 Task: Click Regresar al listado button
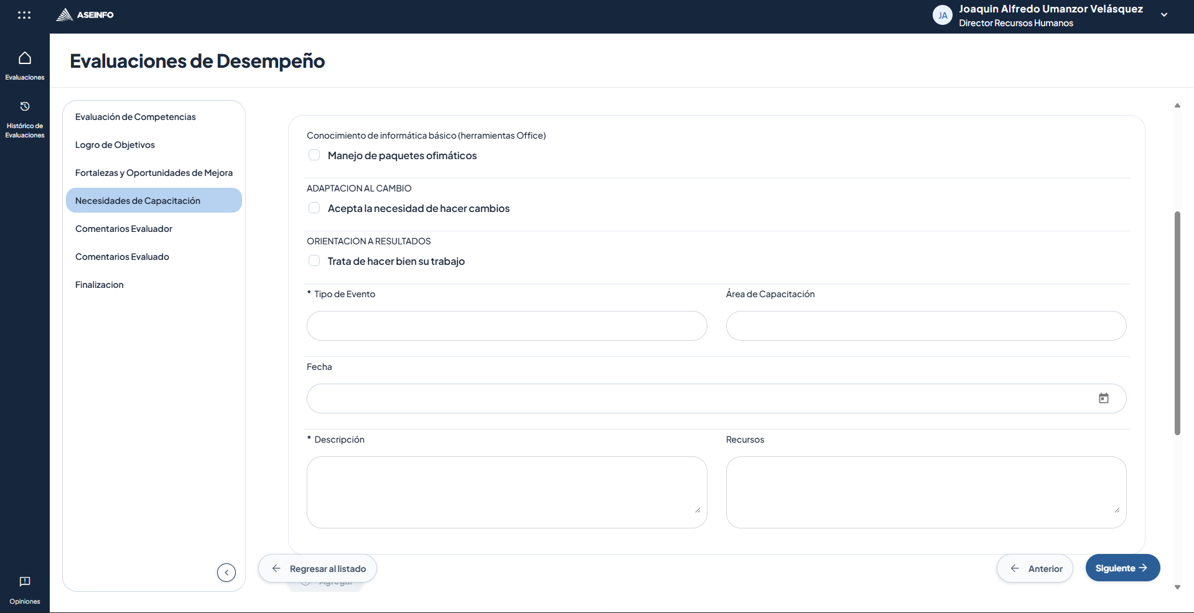(317, 569)
